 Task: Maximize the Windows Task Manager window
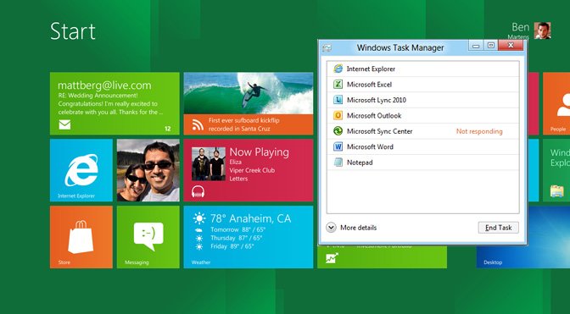point(491,46)
